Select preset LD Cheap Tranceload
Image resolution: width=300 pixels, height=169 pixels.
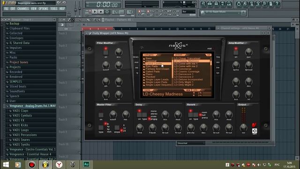click(187, 58)
